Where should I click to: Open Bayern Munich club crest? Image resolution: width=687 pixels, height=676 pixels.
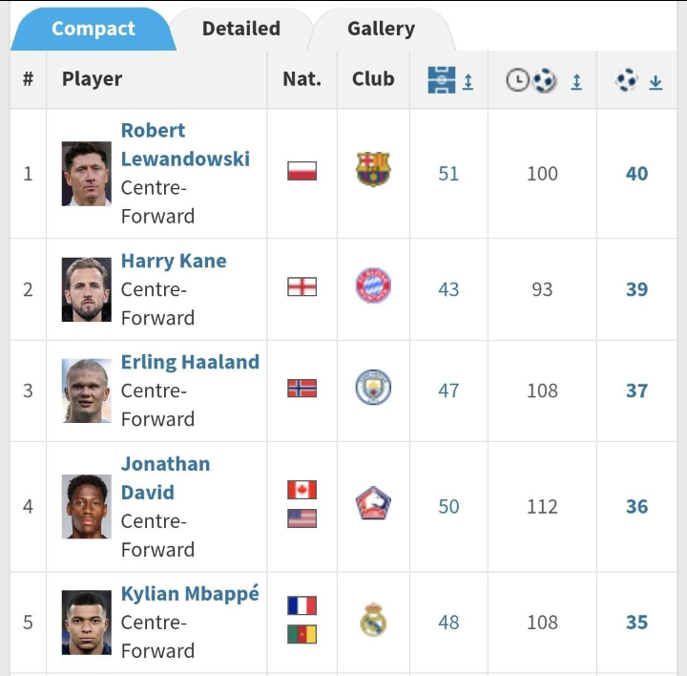(373, 286)
